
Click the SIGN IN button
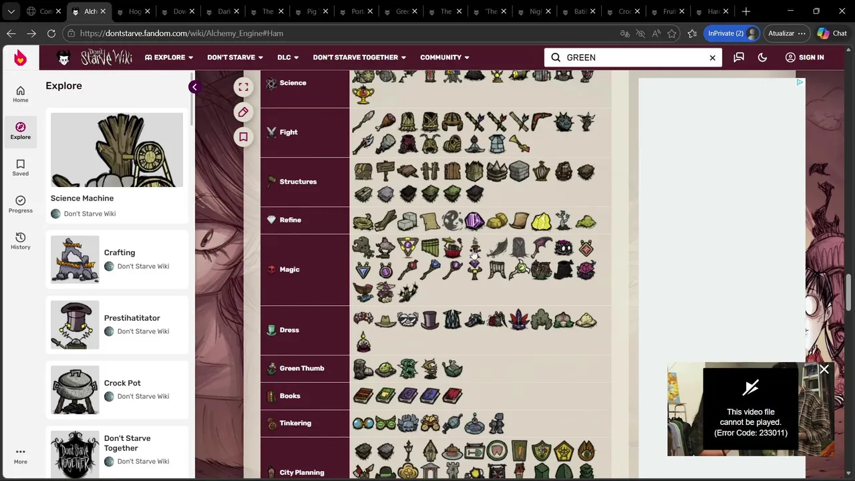click(804, 57)
